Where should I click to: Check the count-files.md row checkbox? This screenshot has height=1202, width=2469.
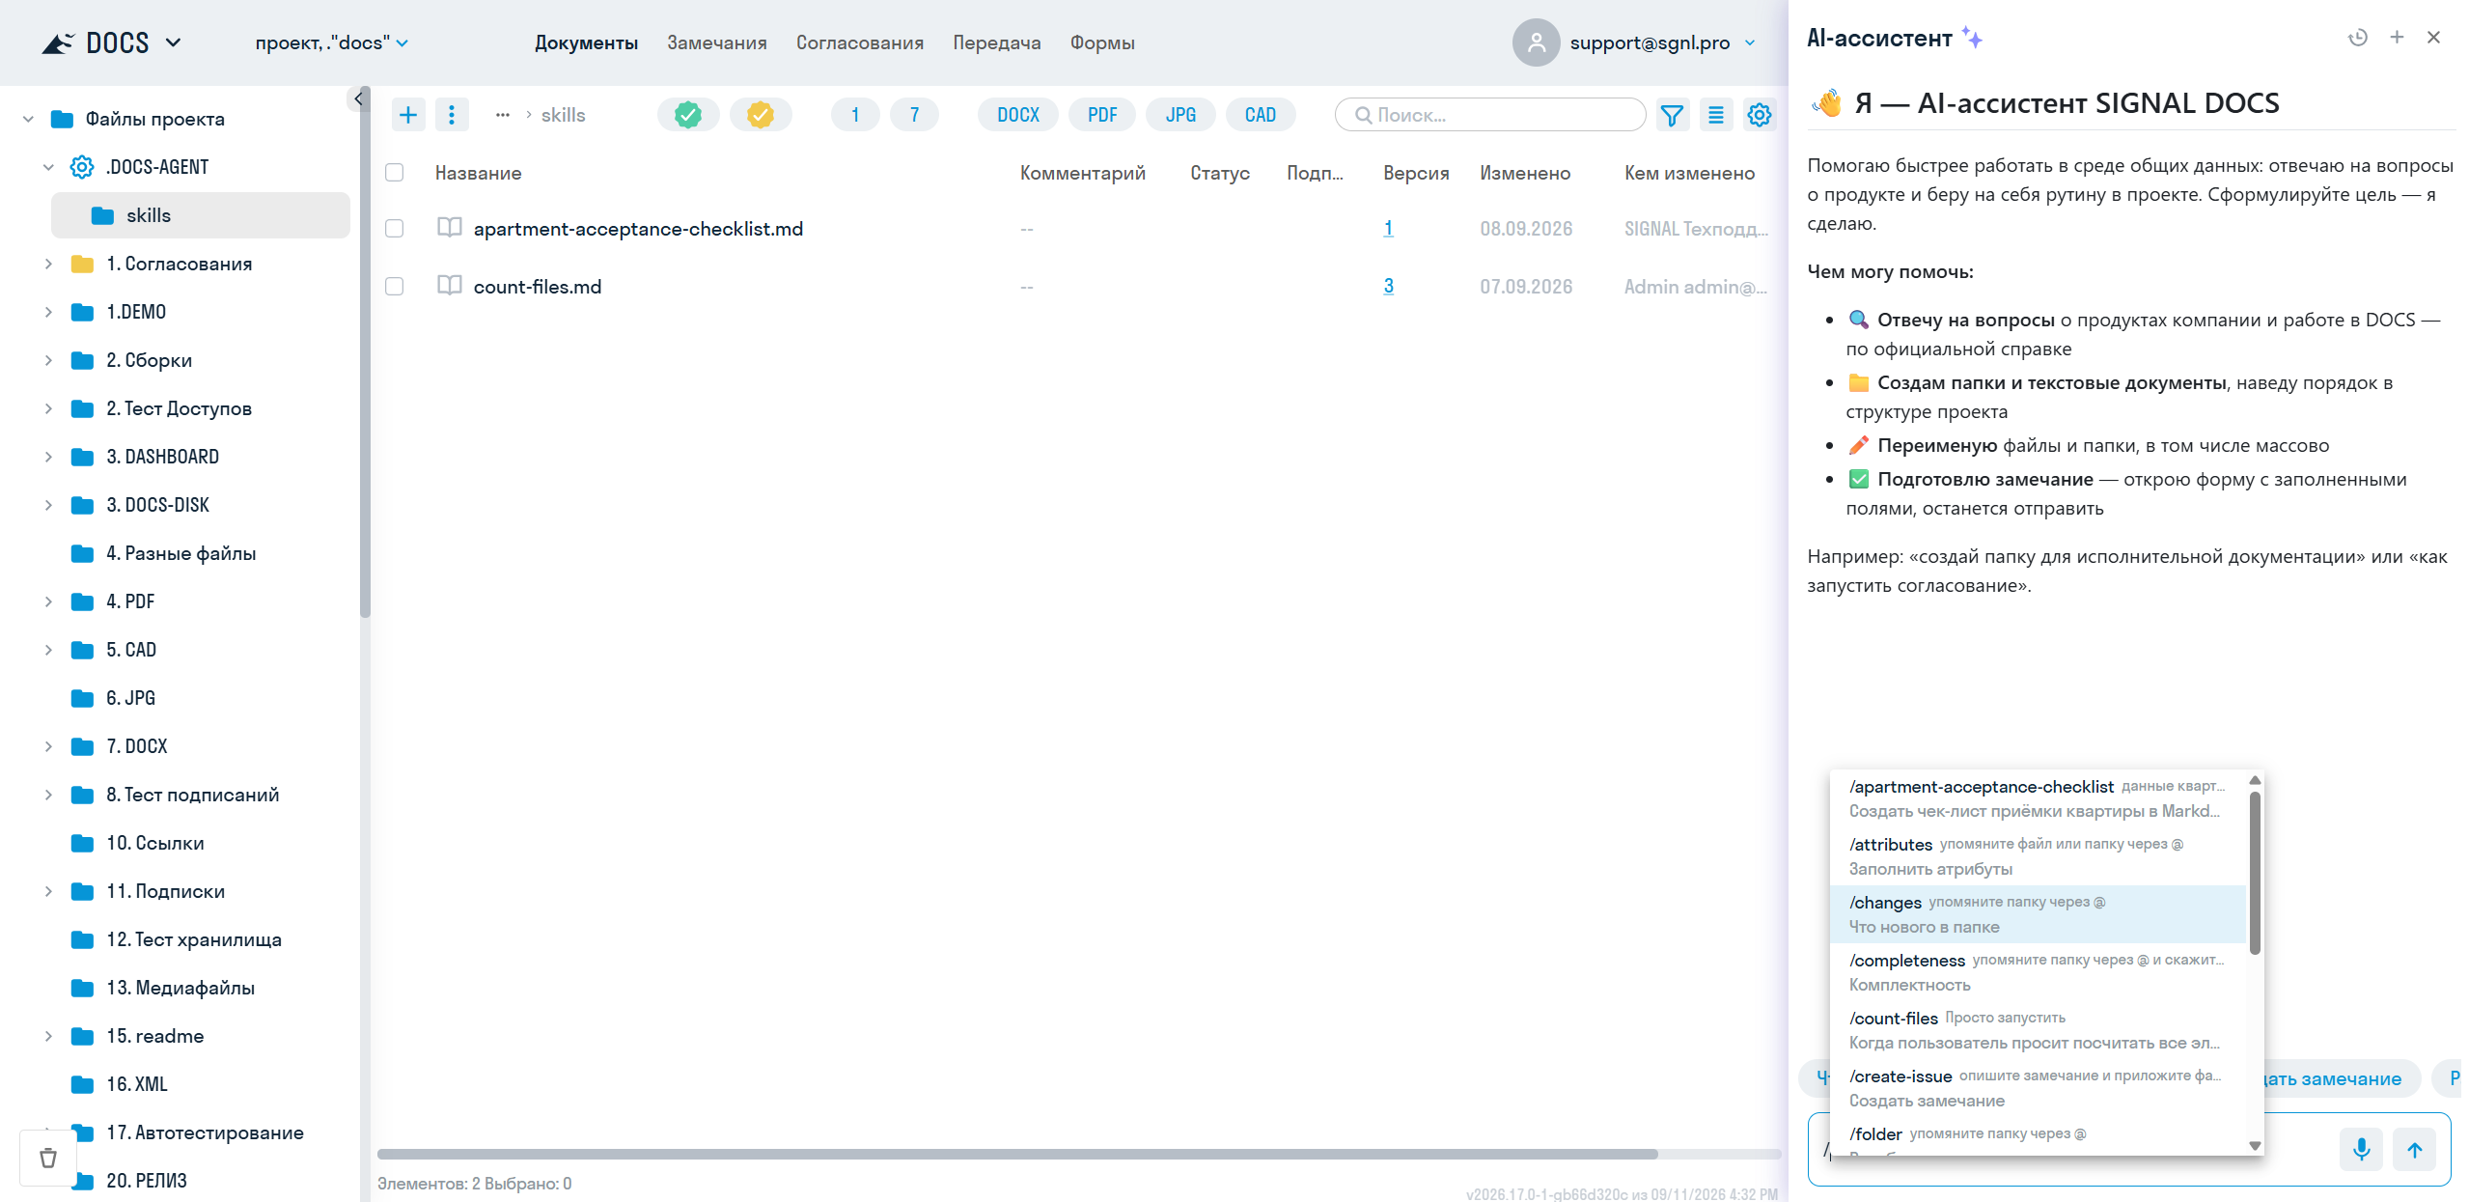(x=394, y=287)
